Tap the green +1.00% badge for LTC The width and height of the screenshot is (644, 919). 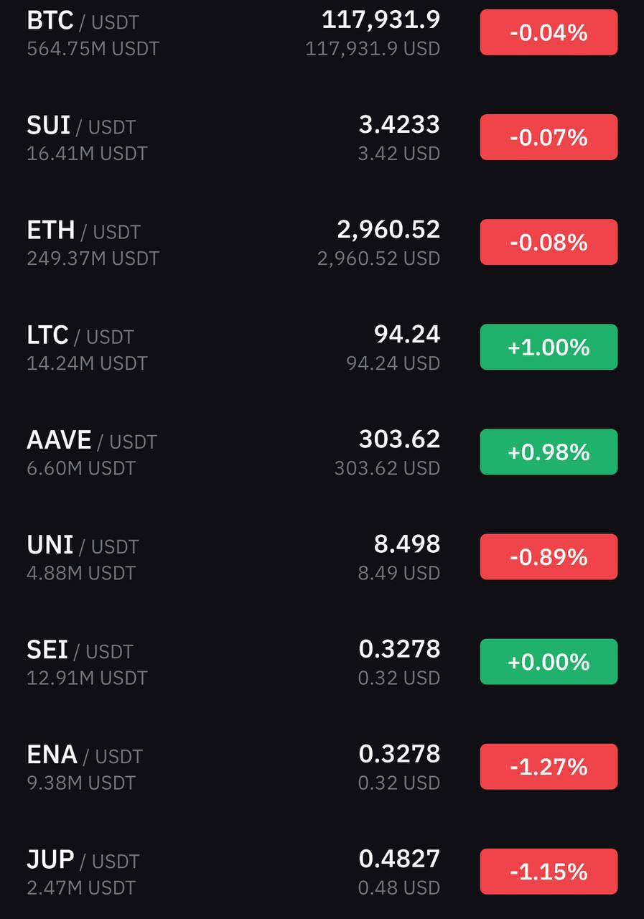(549, 347)
